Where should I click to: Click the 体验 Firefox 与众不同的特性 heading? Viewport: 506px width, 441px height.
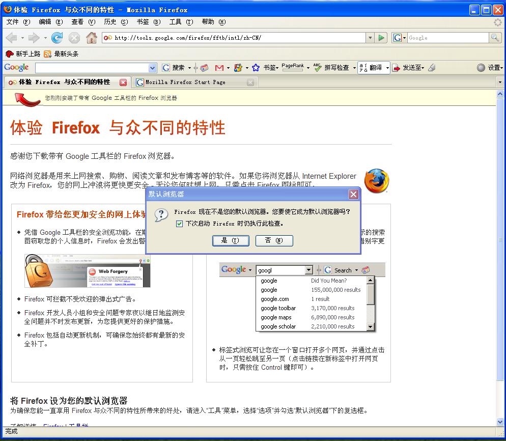pyautogui.click(x=118, y=127)
